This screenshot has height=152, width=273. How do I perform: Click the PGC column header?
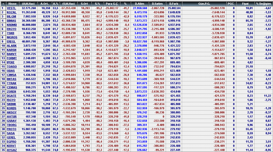point(231,4)
